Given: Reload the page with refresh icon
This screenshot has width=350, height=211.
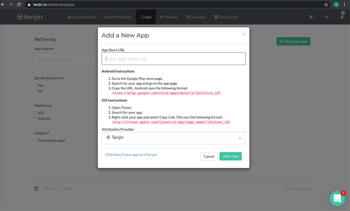Looking at the screenshot, I should click(x=19, y=5).
